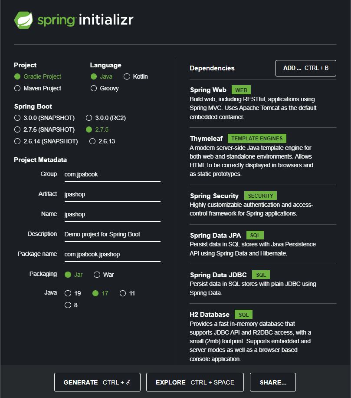Select Java version 11
The width and height of the screenshot is (351, 398).
point(123,293)
